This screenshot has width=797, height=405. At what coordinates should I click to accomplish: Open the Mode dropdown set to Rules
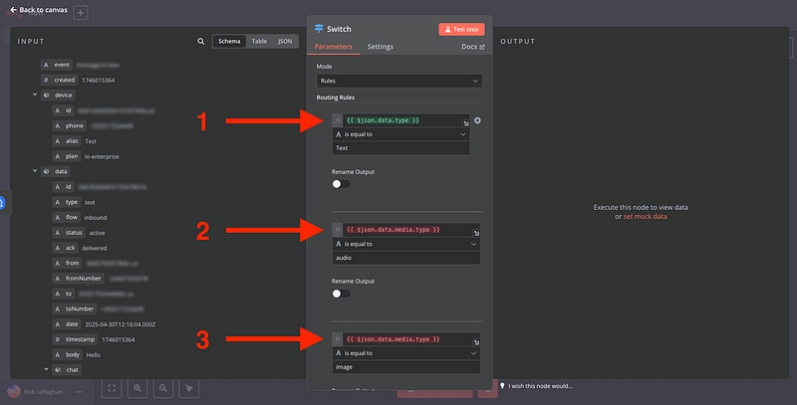398,80
